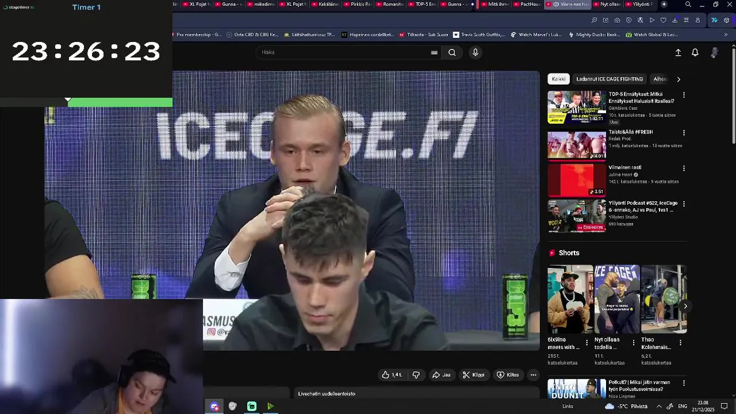Click the snapshot camera icon in browser toolbar
Image resolution: width=736 pixels, height=414 pixels.
pyautogui.click(x=617, y=20)
